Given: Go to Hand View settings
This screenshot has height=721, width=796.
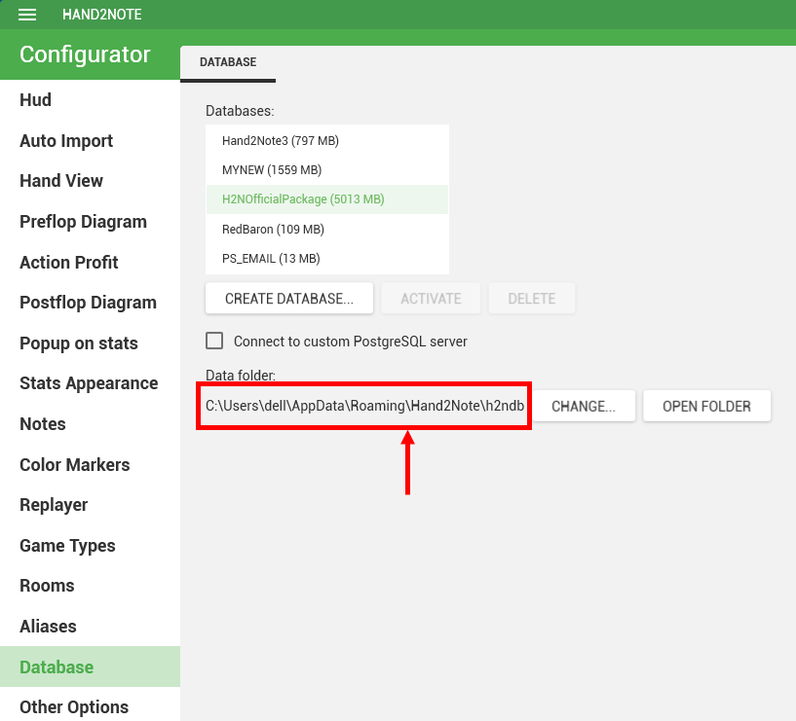Looking at the screenshot, I should coord(90,181).
